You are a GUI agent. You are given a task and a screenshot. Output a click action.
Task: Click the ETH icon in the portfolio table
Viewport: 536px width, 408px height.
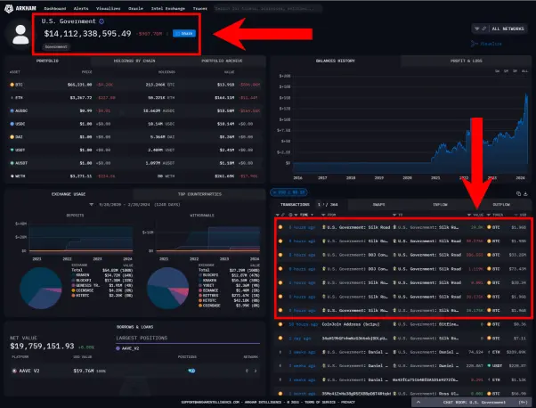pyautogui.click(x=12, y=98)
